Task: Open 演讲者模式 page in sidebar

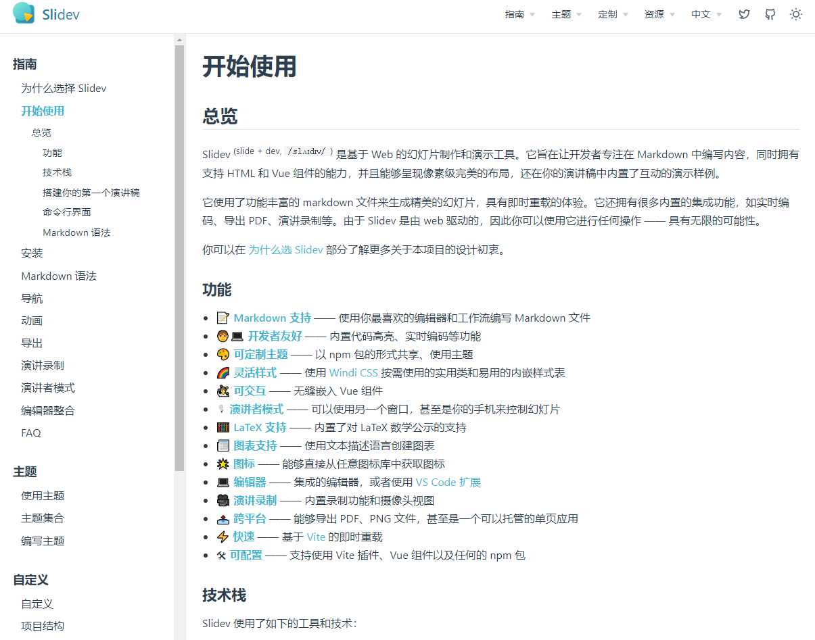Action: coord(48,388)
